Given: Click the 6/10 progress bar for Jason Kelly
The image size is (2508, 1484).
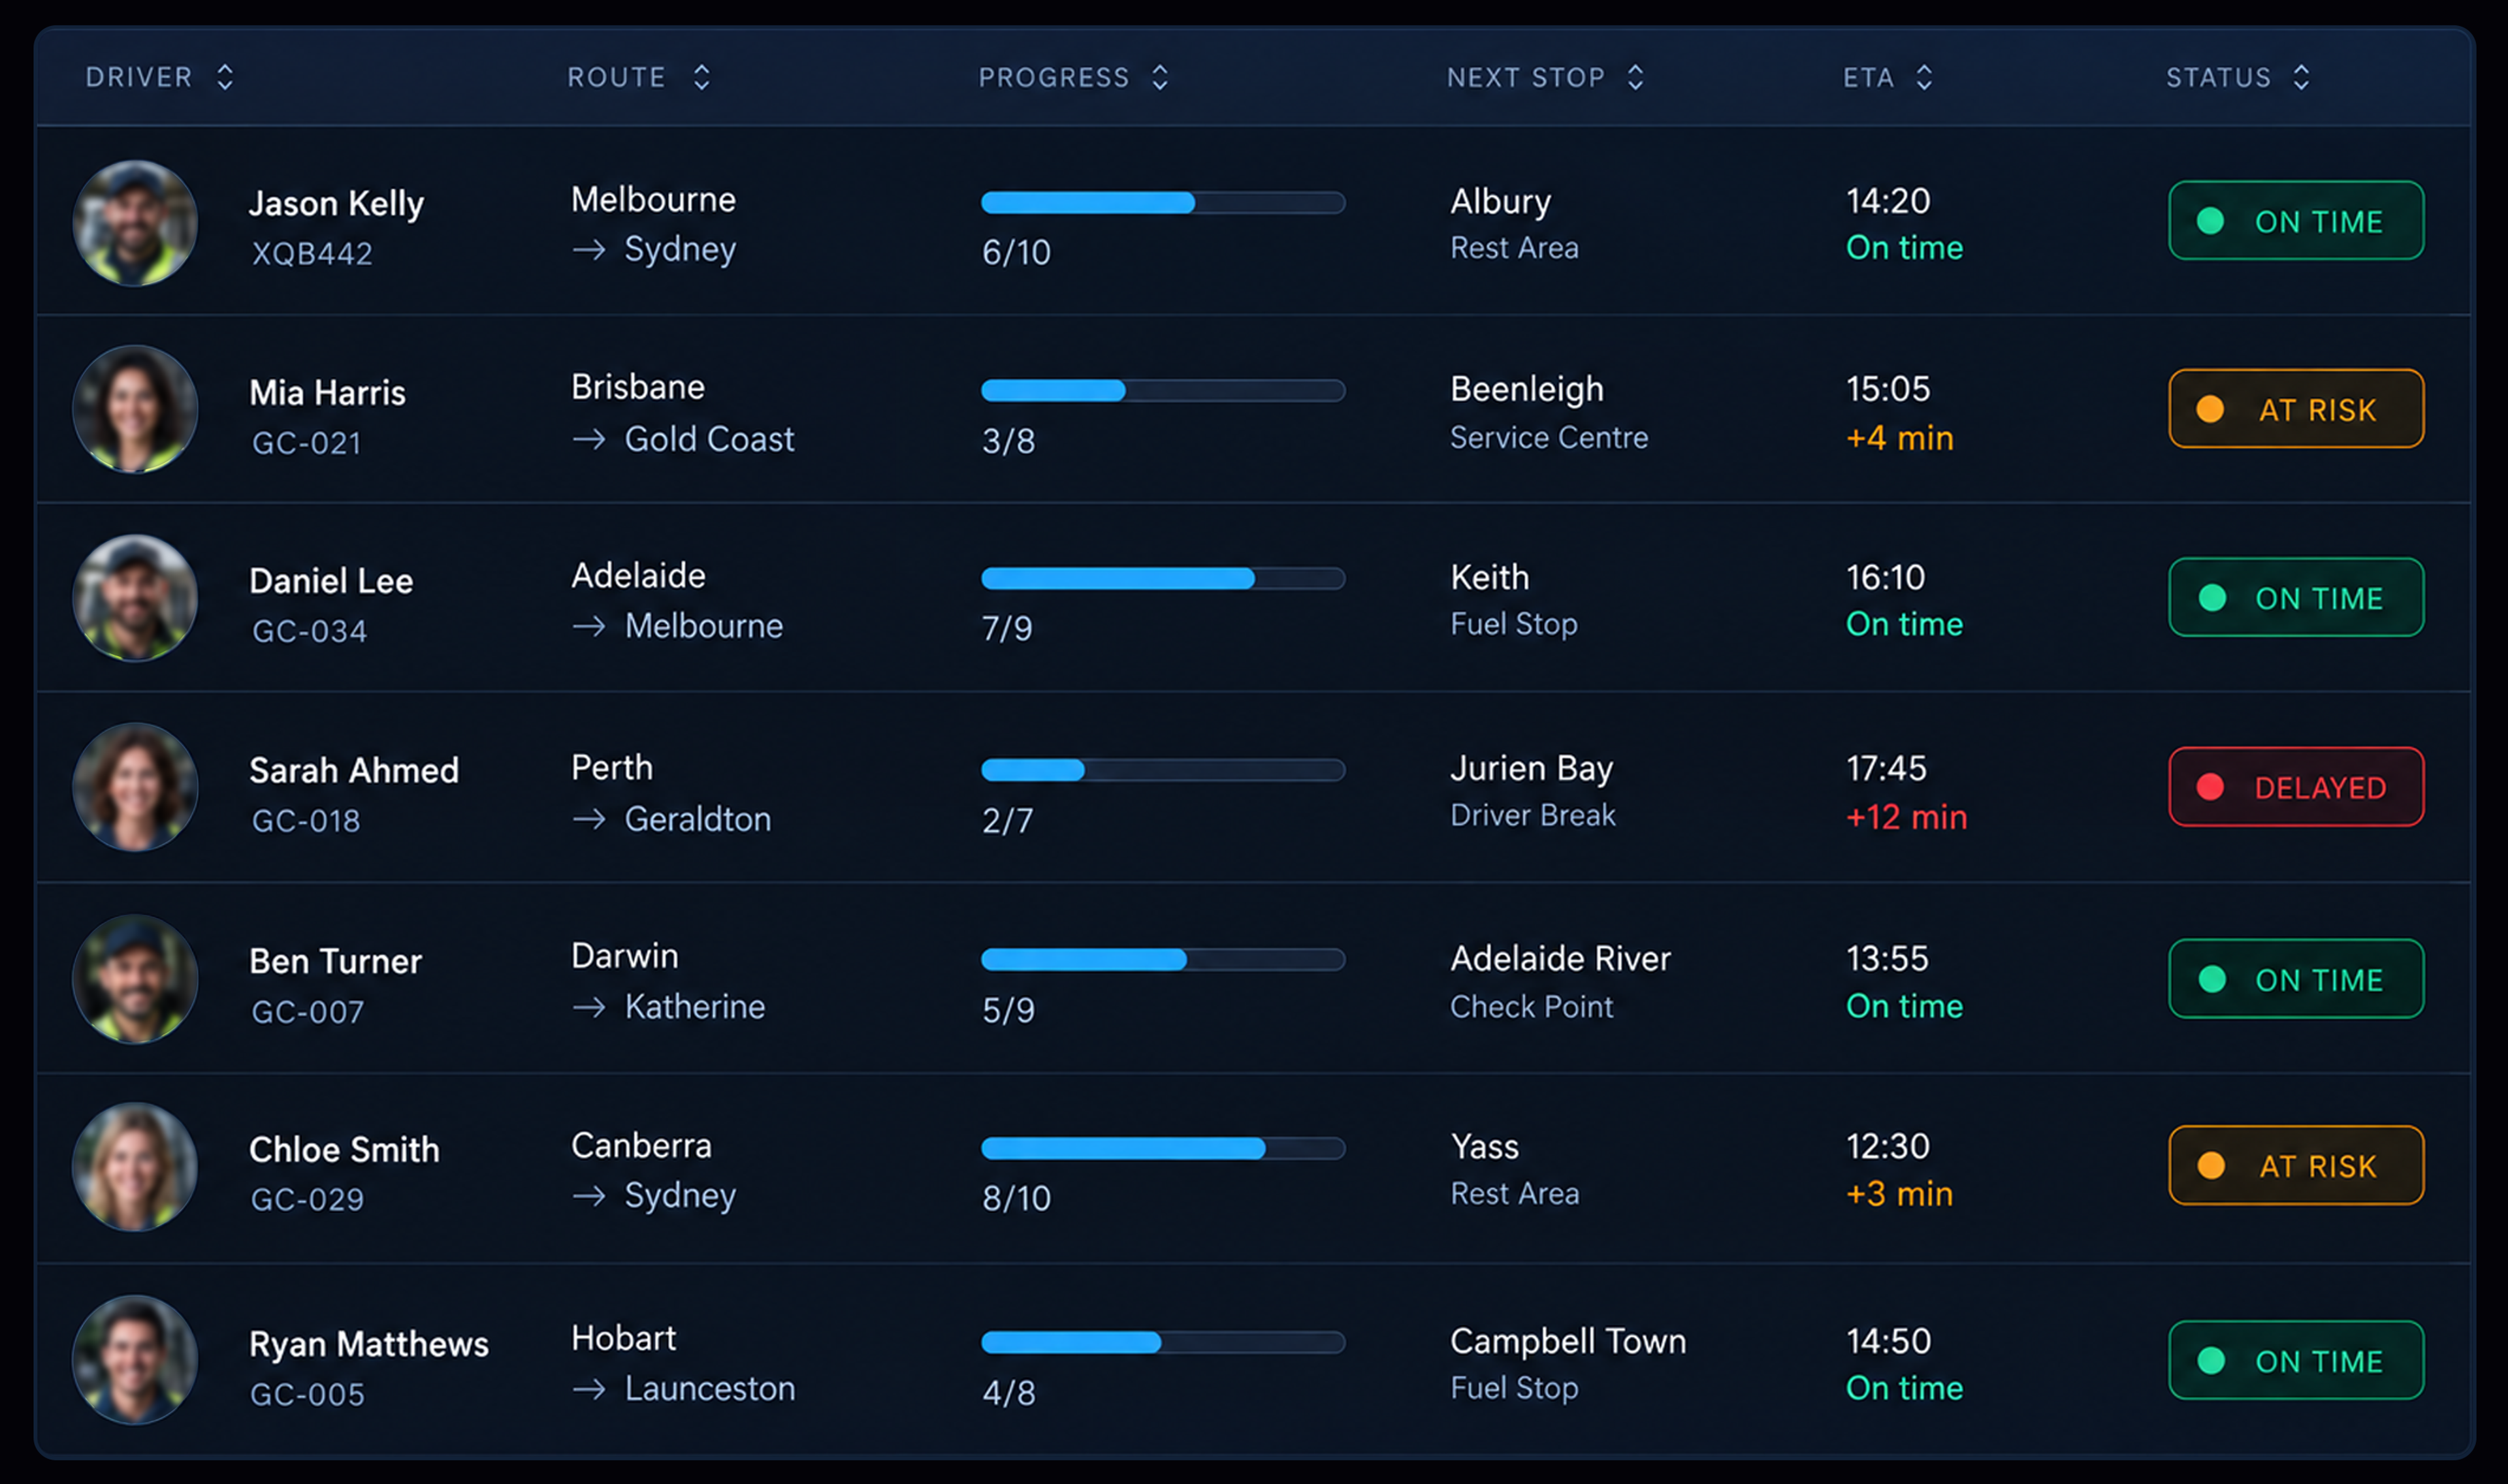Looking at the screenshot, I should click(x=1163, y=203).
